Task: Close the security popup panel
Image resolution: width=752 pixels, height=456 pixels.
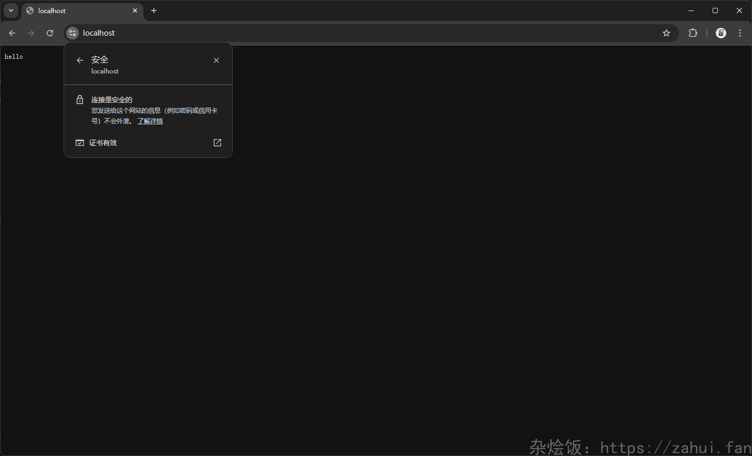Action: click(216, 60)
